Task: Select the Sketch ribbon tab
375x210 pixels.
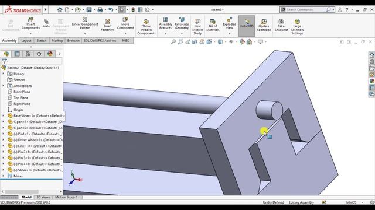Action: tap(42, 41)
